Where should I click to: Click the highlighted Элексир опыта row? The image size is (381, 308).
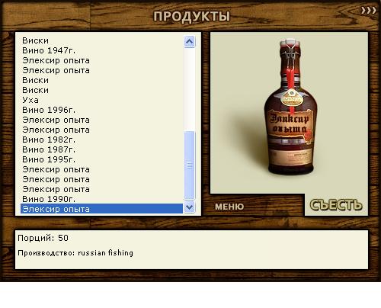[x=101, y=209]
